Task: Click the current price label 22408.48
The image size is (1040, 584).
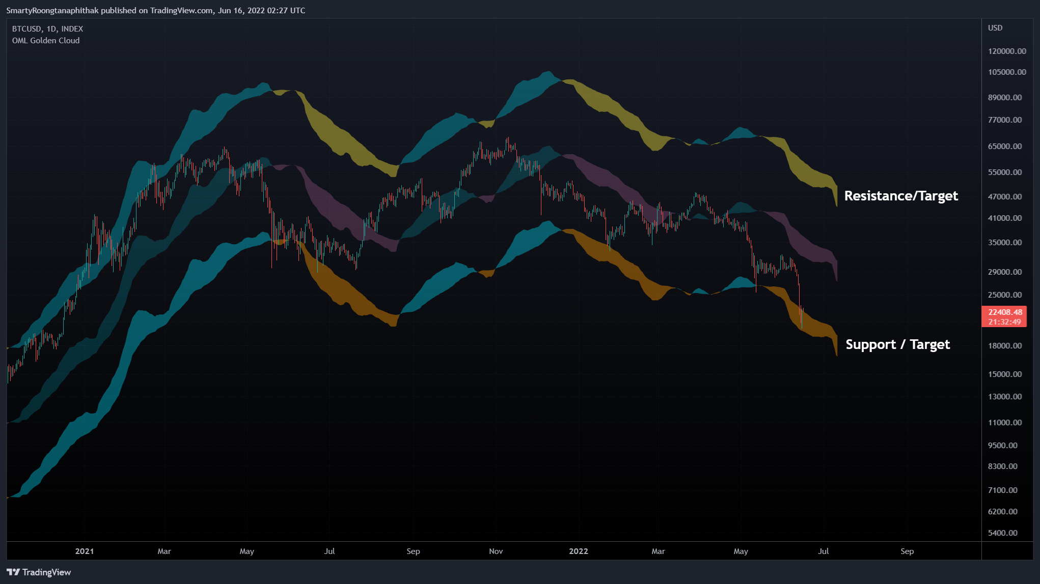Action: pyautogui.click(x=1005, y=312)
